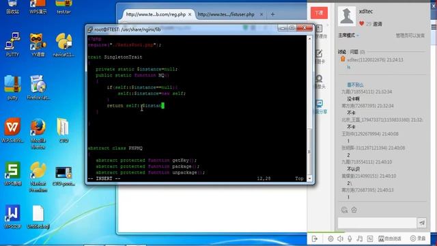437x246 pixels.
Task: Click the PuTTY window title bar icon
Action: (x=90, y=29)
